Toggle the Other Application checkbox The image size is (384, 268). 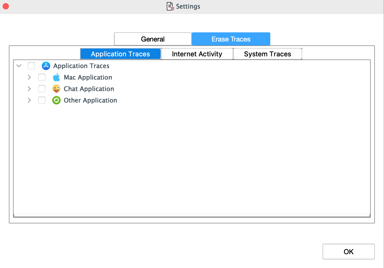tap(42, 100)
